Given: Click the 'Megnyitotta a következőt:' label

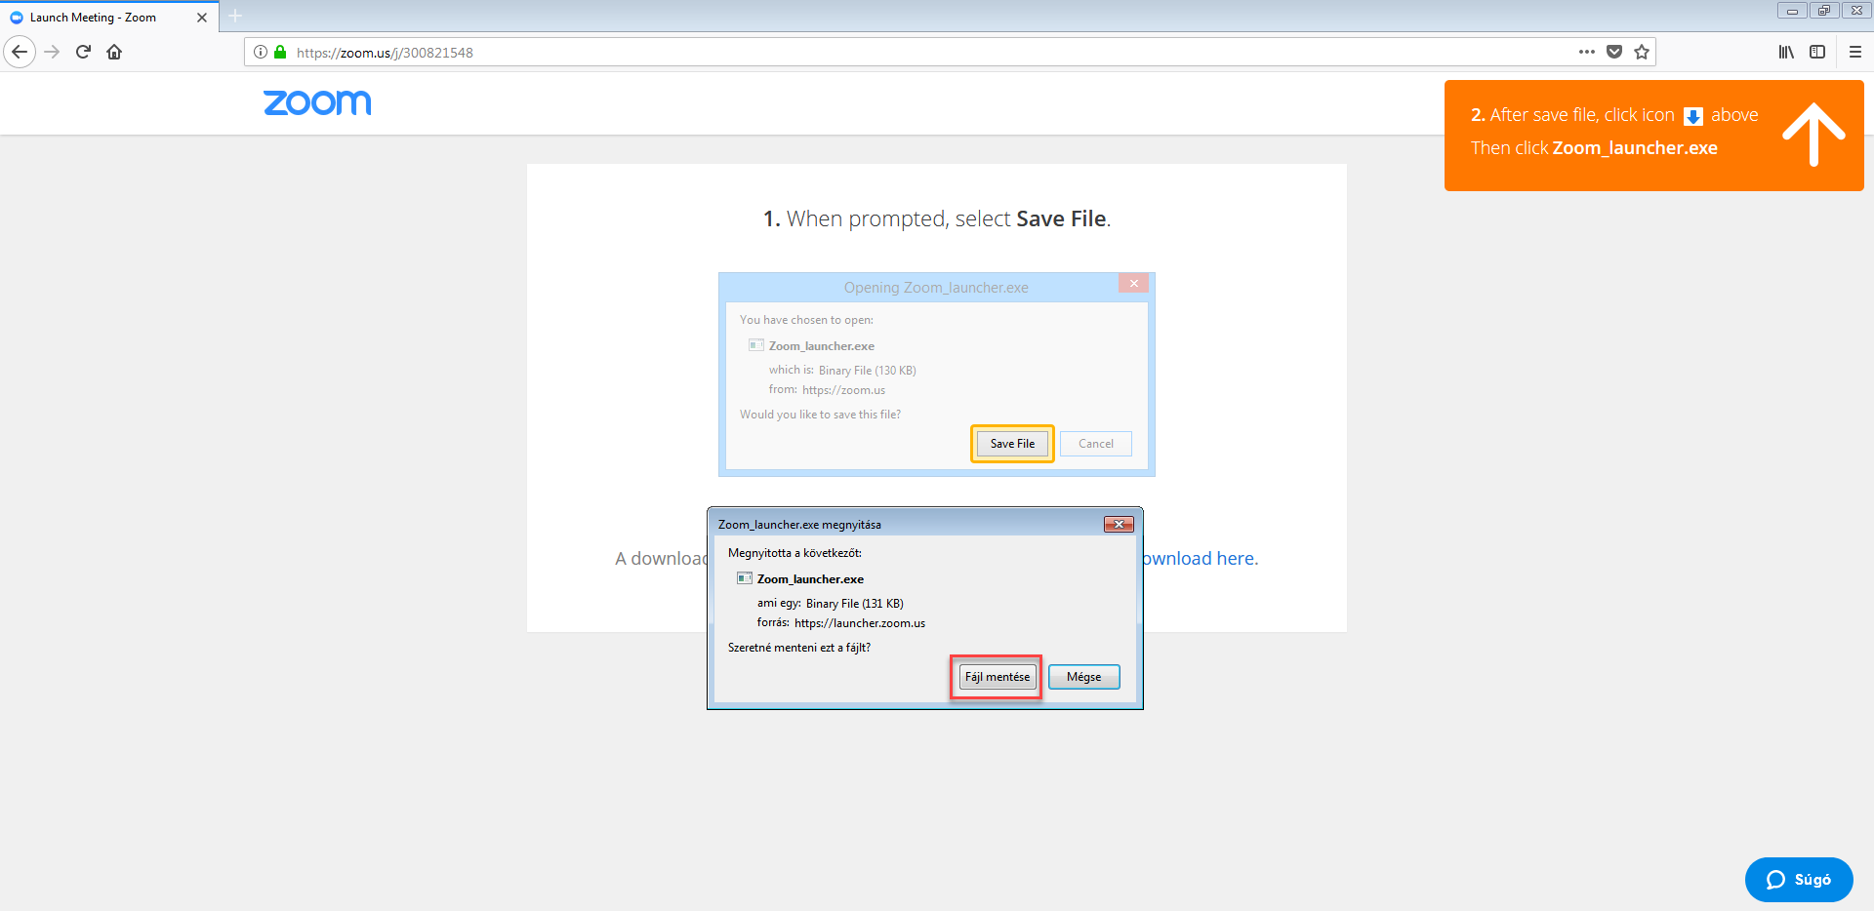Looking at the screenshot, I should (x=794, y=553).
